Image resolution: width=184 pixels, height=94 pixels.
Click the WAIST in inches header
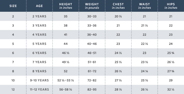tap(145, 6)
